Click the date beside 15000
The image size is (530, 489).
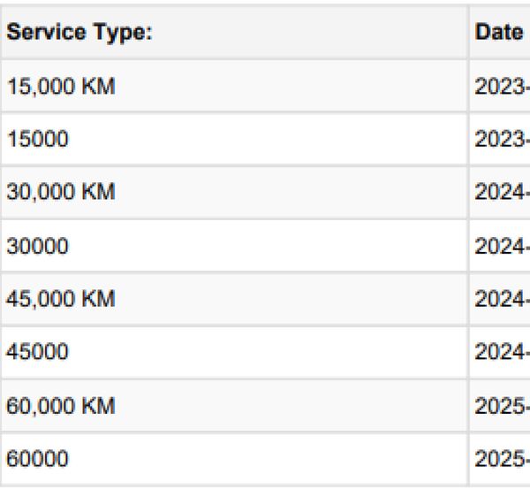point(503,139)
